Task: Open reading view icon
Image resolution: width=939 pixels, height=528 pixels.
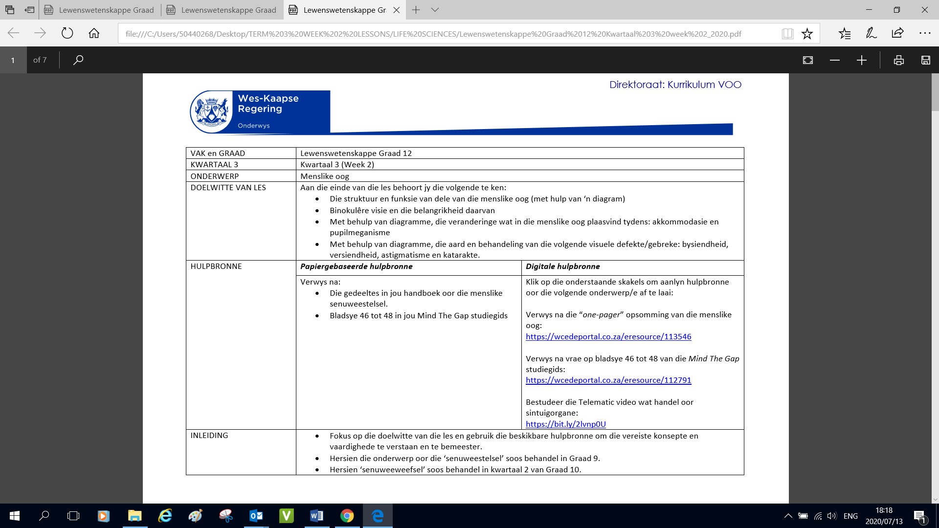Action: point(787,34)
